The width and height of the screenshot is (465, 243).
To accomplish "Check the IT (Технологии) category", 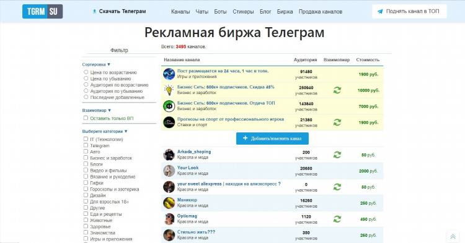I will (x=86, y=139).
